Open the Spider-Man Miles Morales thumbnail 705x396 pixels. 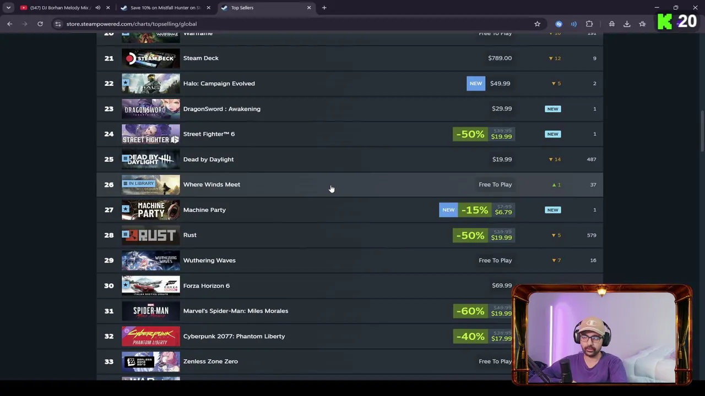tap(150, 311)
